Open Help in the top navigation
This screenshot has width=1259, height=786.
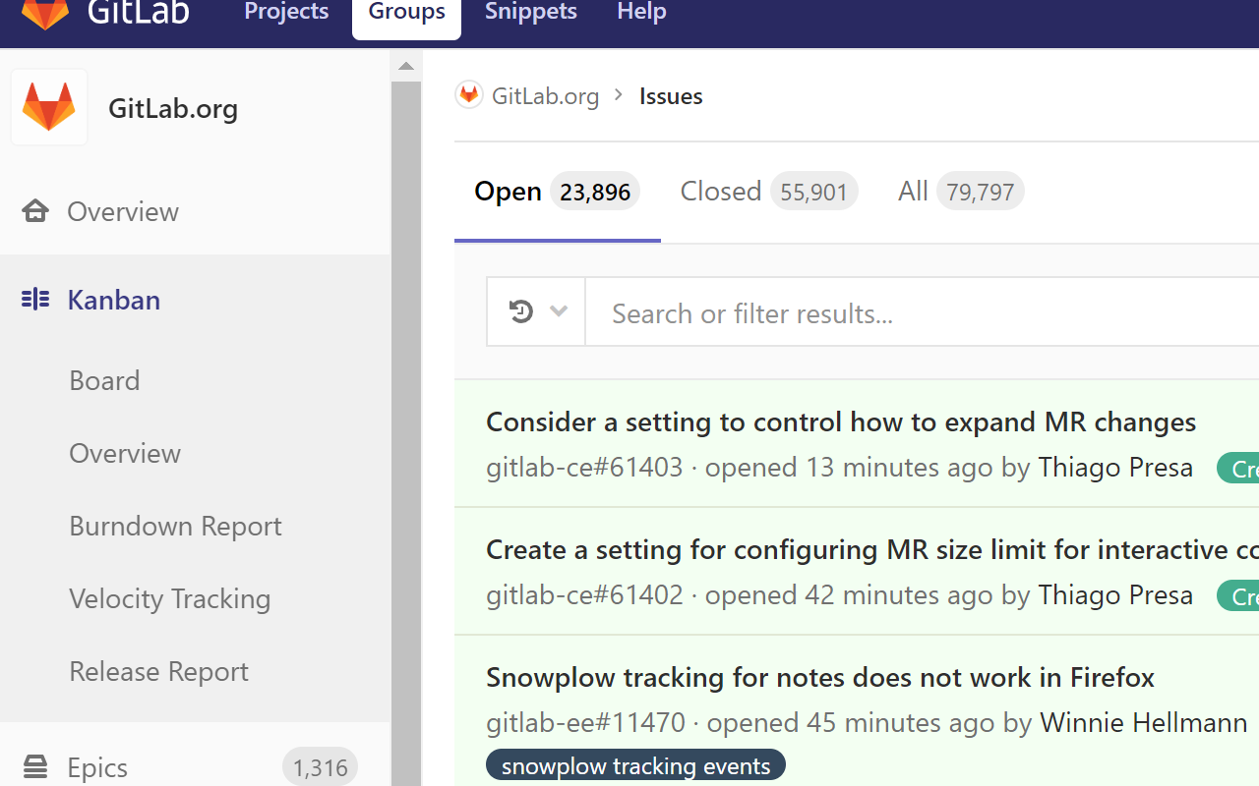pyautogui.click(x=641, y=12)
